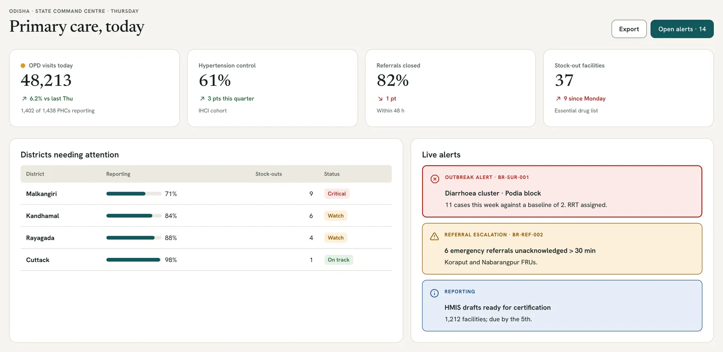Screen dimensions: 723x352
Task: Click the 1,402 of 1,438 PHCs reporting text
Action: pos(58,111)
